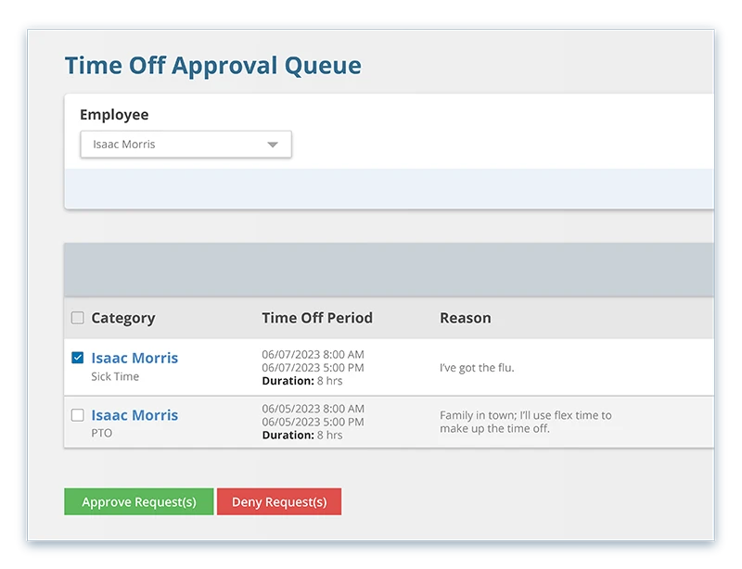Open Isaac Morris link for Sick Time request
Image resolution: width=742 pixels, height=569 pixels.
134,358
